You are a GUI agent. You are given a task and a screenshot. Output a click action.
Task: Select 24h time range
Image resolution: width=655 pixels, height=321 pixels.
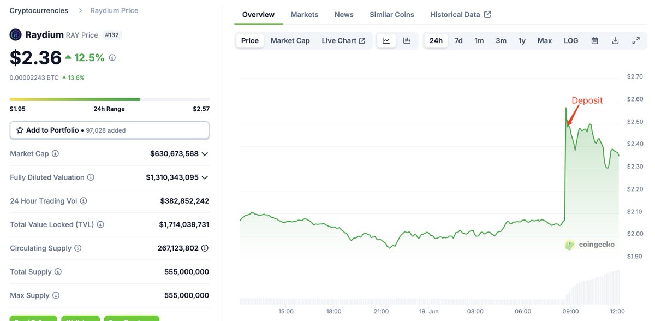(x=436, y=40)
